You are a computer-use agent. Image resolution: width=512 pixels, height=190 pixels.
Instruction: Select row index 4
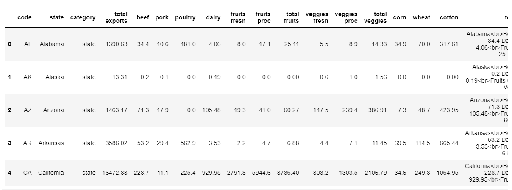pos(9,173)
